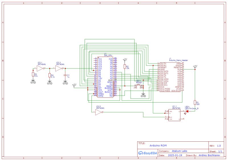Click the red LED1 diode symbol
The image size is (228, 161).
point(187,111)
